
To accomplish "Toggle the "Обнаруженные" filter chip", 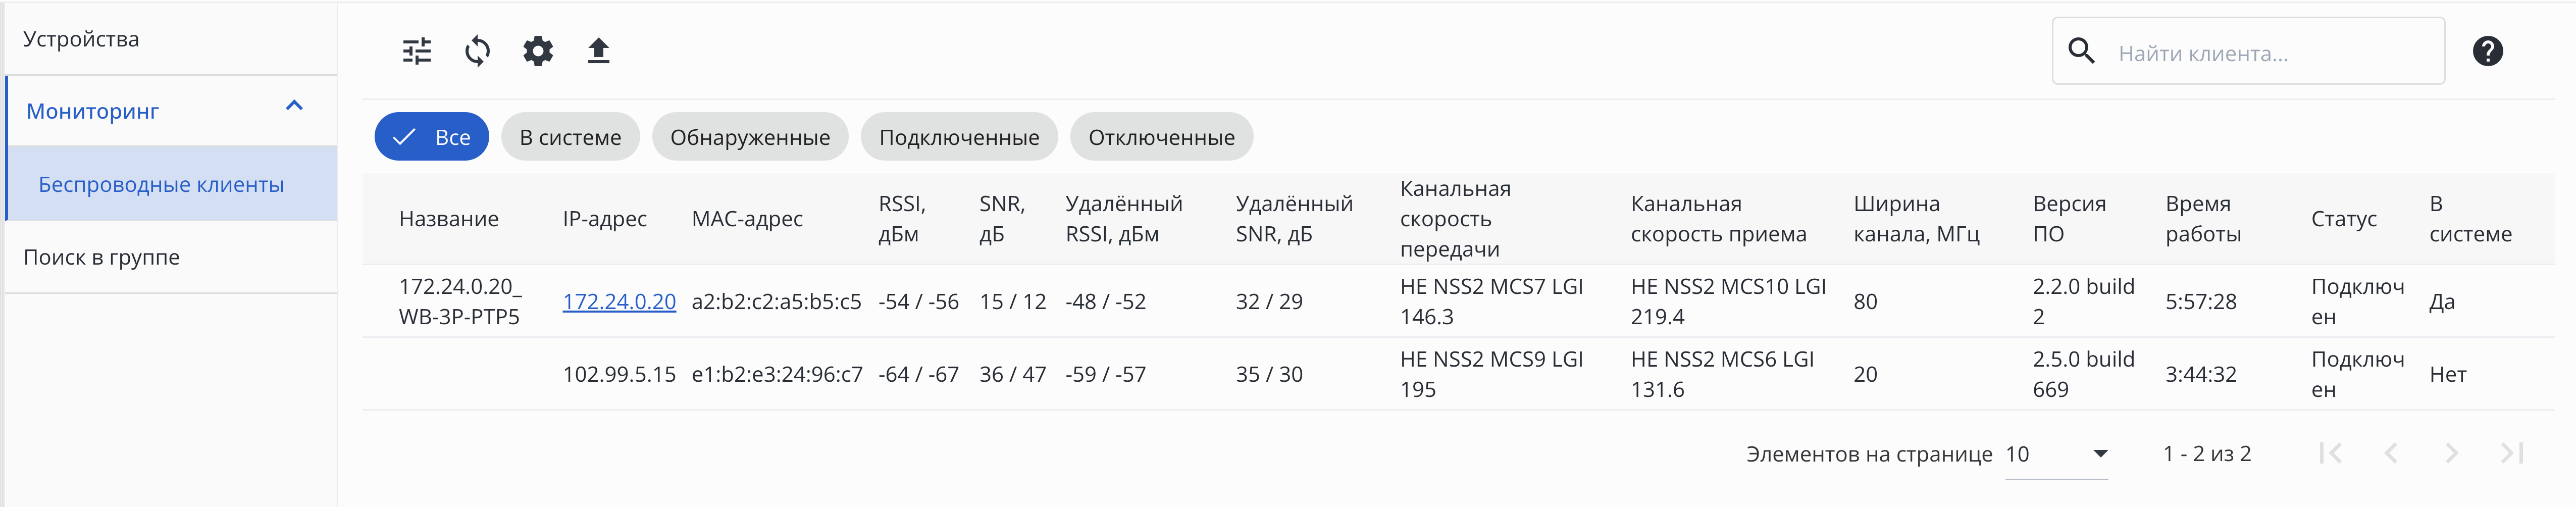I will pyautogui.click(x=750, y=137).
